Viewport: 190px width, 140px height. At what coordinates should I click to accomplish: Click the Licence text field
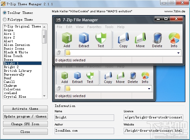coord(153,117)
